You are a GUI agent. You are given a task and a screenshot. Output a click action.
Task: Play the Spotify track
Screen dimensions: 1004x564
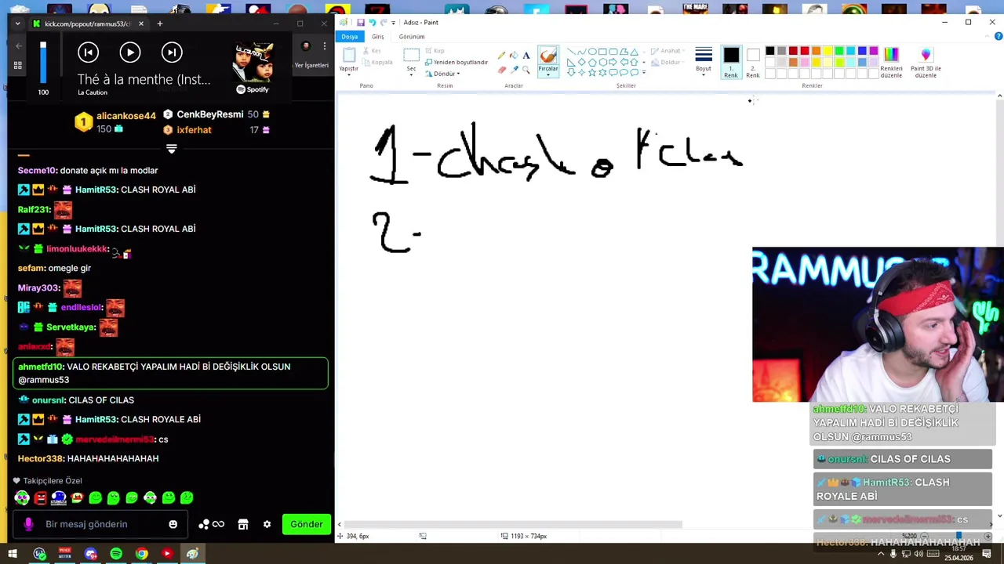click(130, 52)
